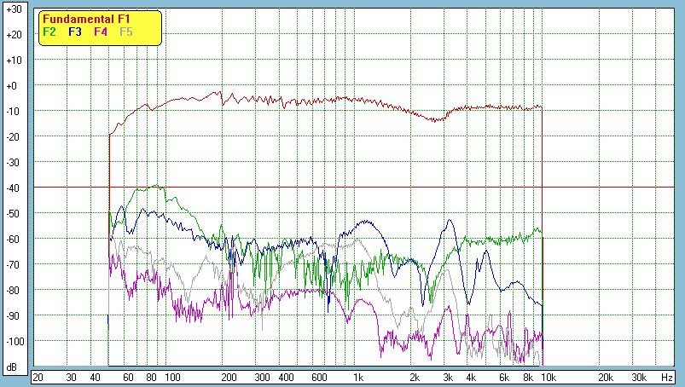Select the magenta F4 legend entry
This screenshot has width=685, height=387.
pos(101,32)
